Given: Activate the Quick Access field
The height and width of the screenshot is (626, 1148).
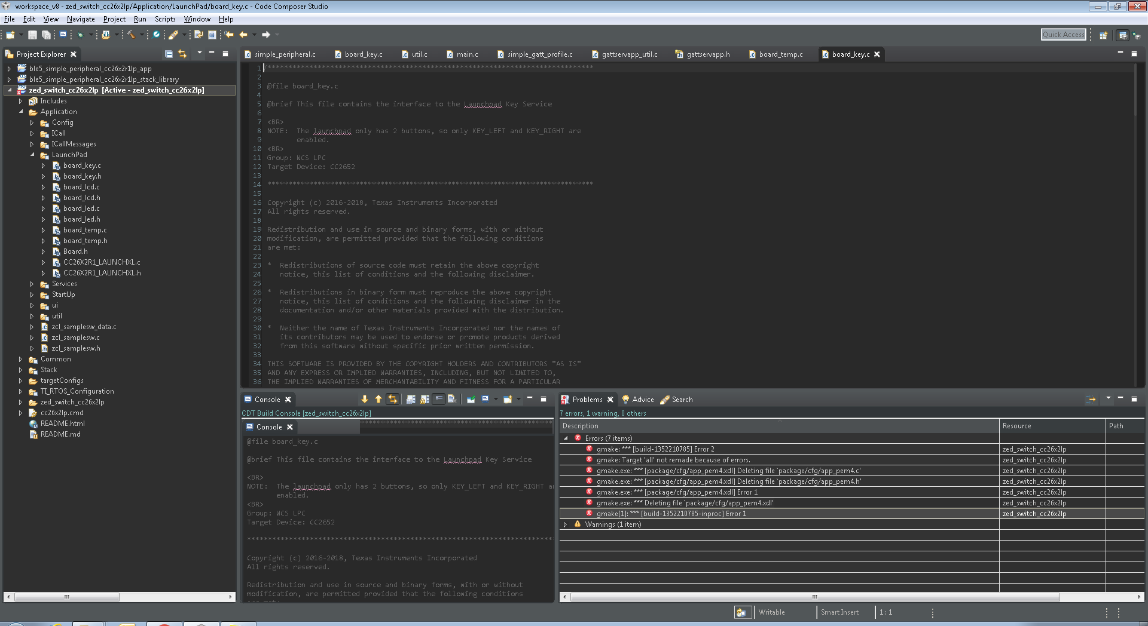Looking at the screenshot, I should (x=1063, y=34).
